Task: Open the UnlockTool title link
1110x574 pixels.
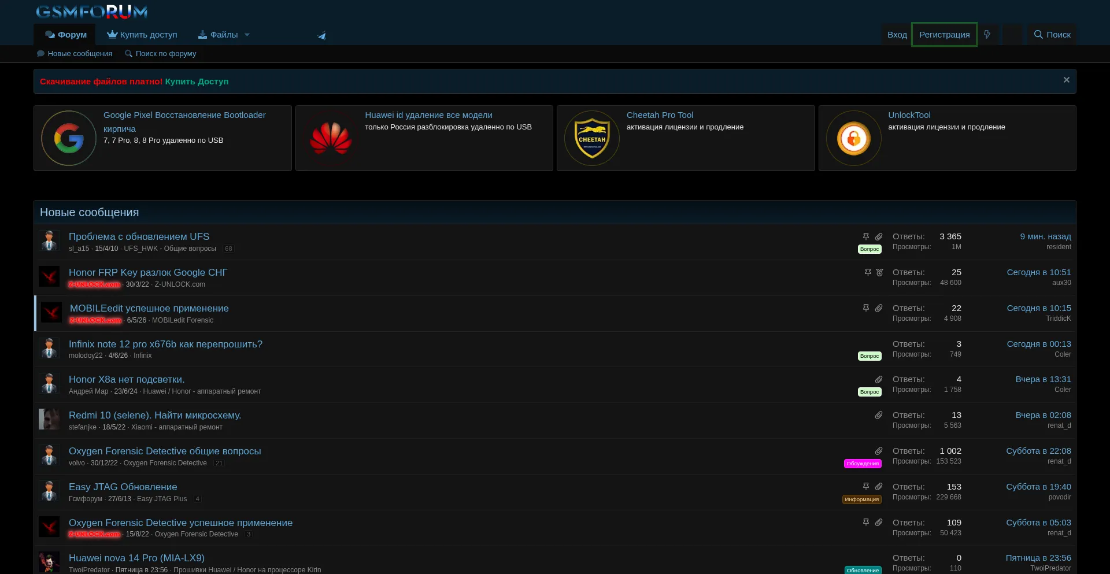Action: 909,115
